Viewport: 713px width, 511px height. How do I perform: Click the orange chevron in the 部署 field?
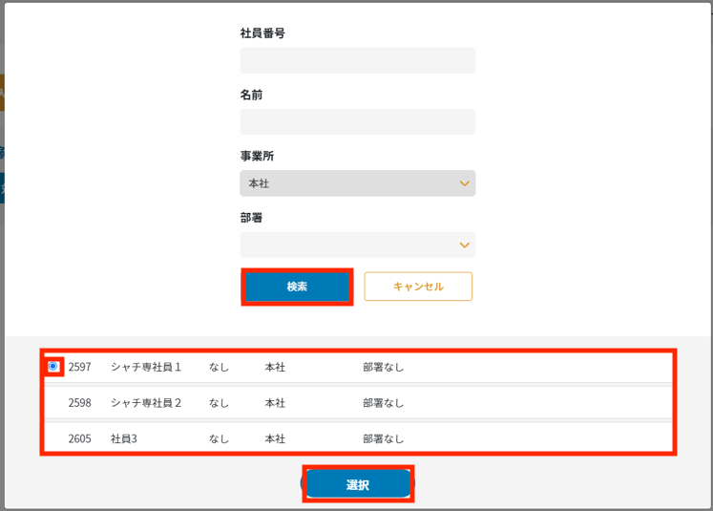(x=465, y=245)
